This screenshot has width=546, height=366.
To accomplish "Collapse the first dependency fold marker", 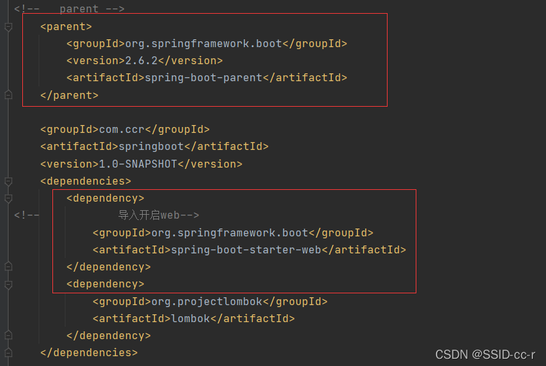I will click(x=9, y=198).
